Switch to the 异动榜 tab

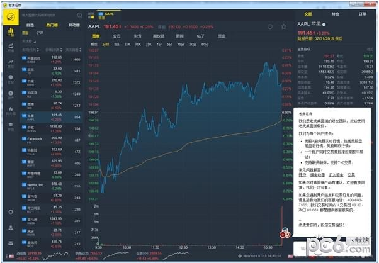click(x=74, y=25)
